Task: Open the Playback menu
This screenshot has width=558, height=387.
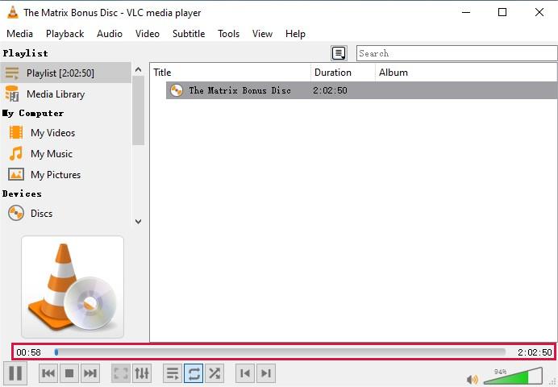Action: (x=65, y=34)
